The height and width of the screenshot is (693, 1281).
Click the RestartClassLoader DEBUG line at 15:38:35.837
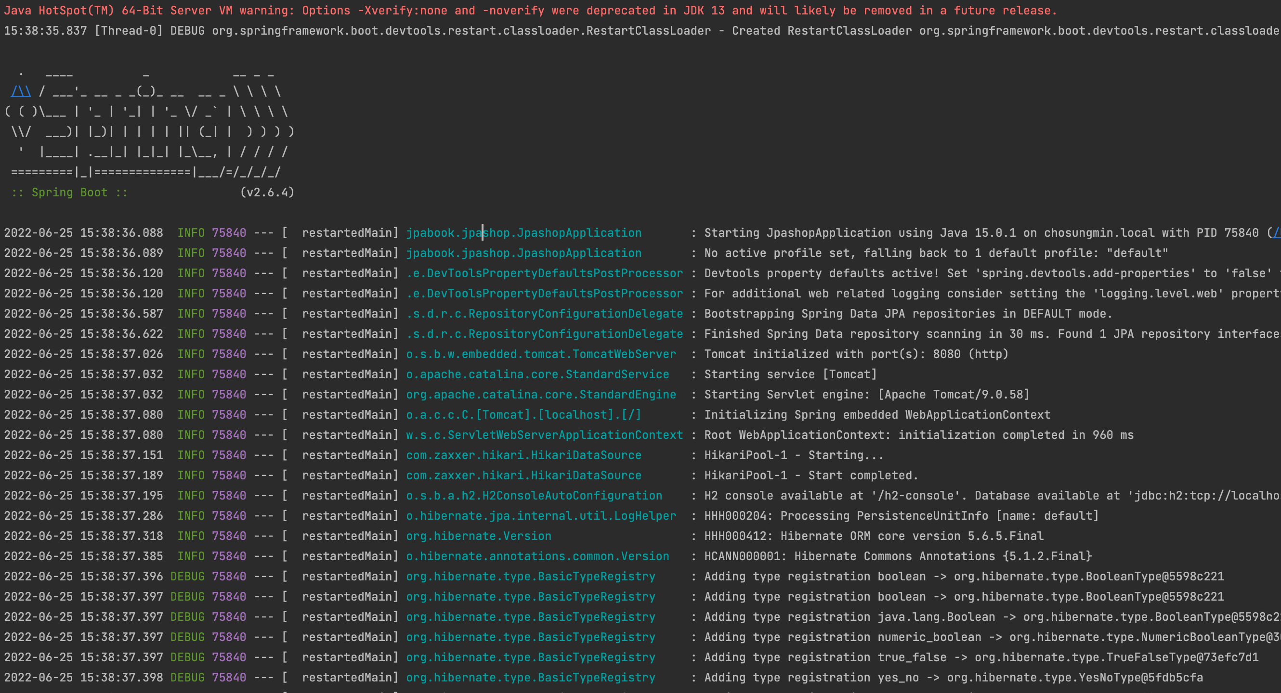(x=640, y=31)
